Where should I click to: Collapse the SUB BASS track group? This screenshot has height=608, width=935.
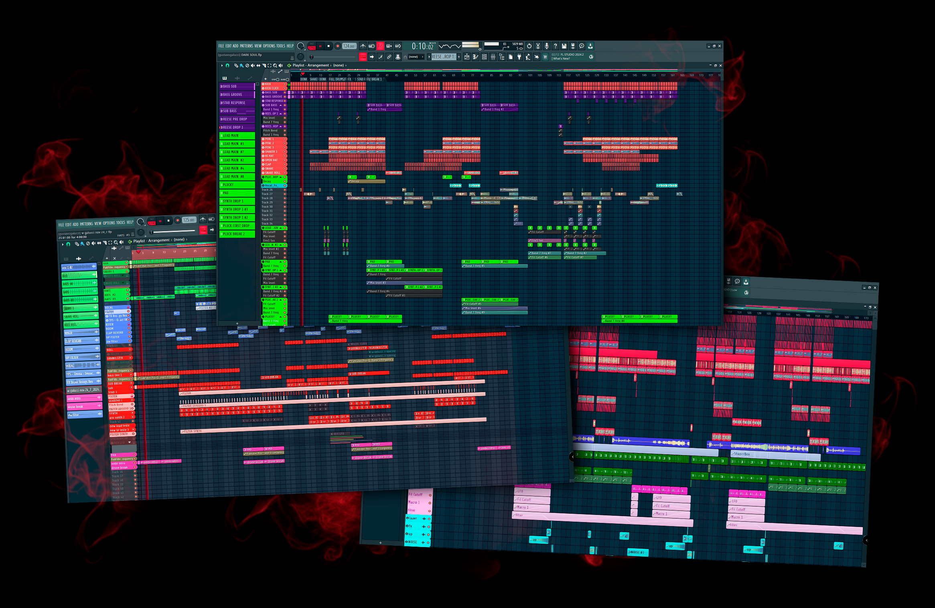tap(280, 105)
